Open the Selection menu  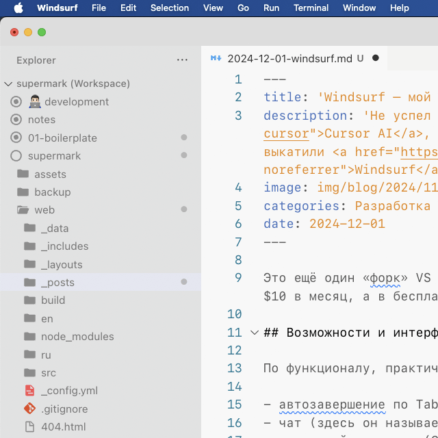tap(170, 8)
